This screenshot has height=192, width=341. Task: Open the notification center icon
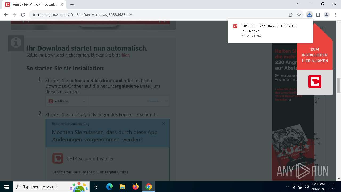pos(332,187)
